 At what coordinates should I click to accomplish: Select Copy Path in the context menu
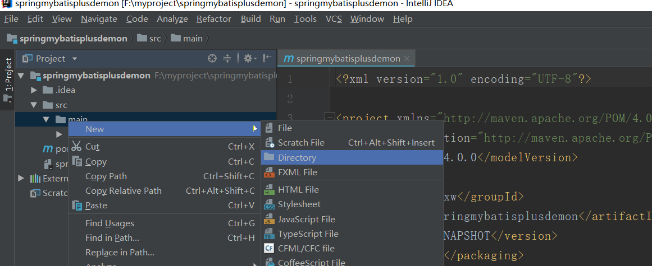pyautogui.click(x=106, y=176)
